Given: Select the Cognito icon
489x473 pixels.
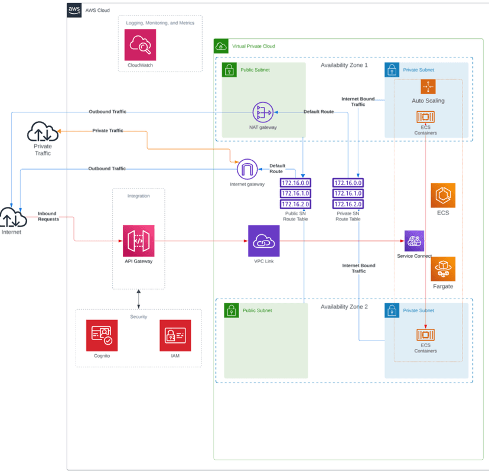Looking at the screenshot, I should [x=102, y=335].
